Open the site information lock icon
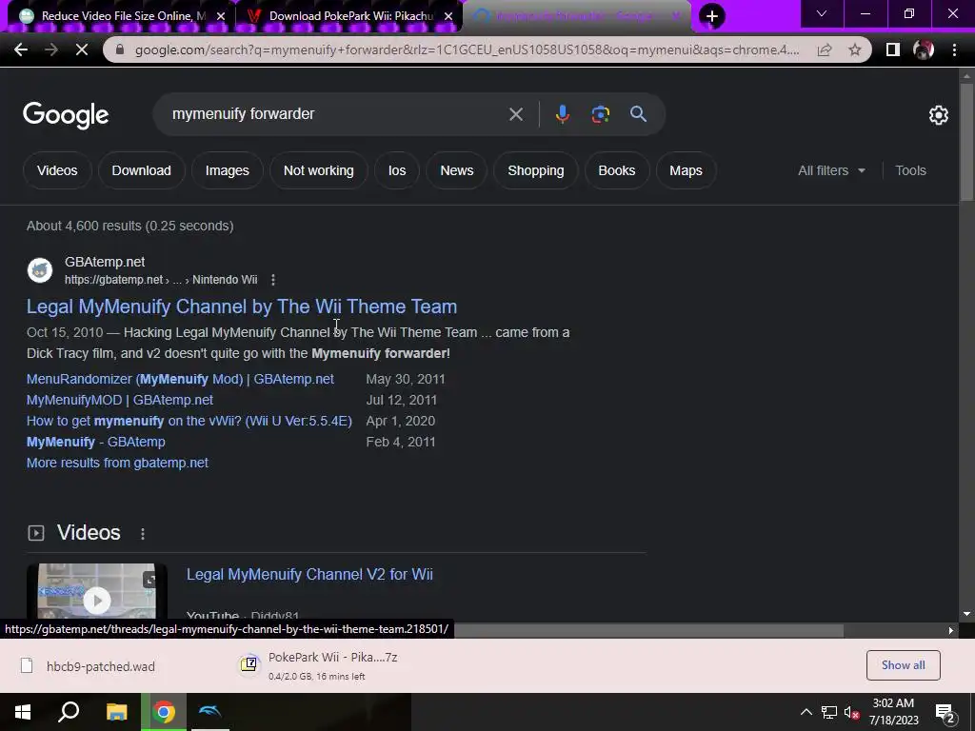The height and width of the screenshot is (731, 975). [120, 49]
